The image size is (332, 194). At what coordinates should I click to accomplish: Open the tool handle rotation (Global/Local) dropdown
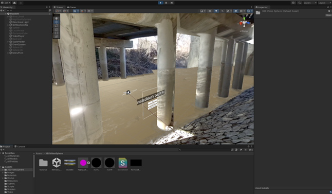[65, 11]
